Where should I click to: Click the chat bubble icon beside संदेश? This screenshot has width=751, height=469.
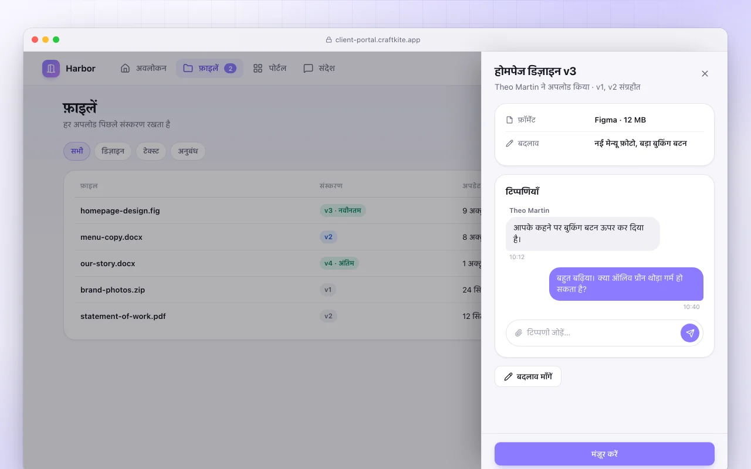[x=308, y=69]
